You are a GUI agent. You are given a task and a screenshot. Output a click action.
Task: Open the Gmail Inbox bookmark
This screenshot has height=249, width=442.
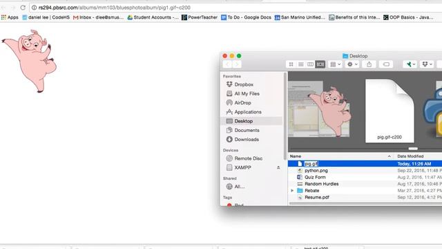(98, 17)
